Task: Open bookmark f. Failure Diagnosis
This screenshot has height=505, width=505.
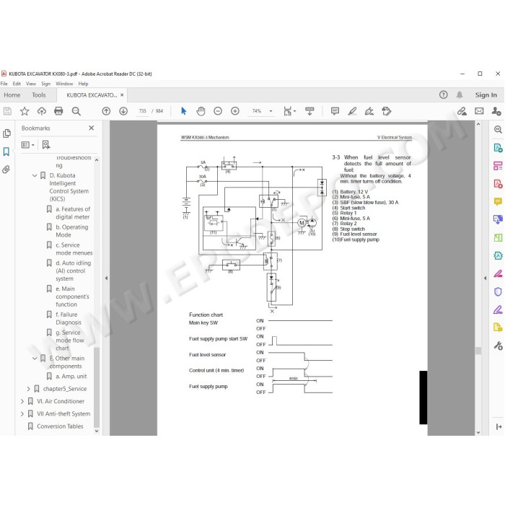Action: 69,319
